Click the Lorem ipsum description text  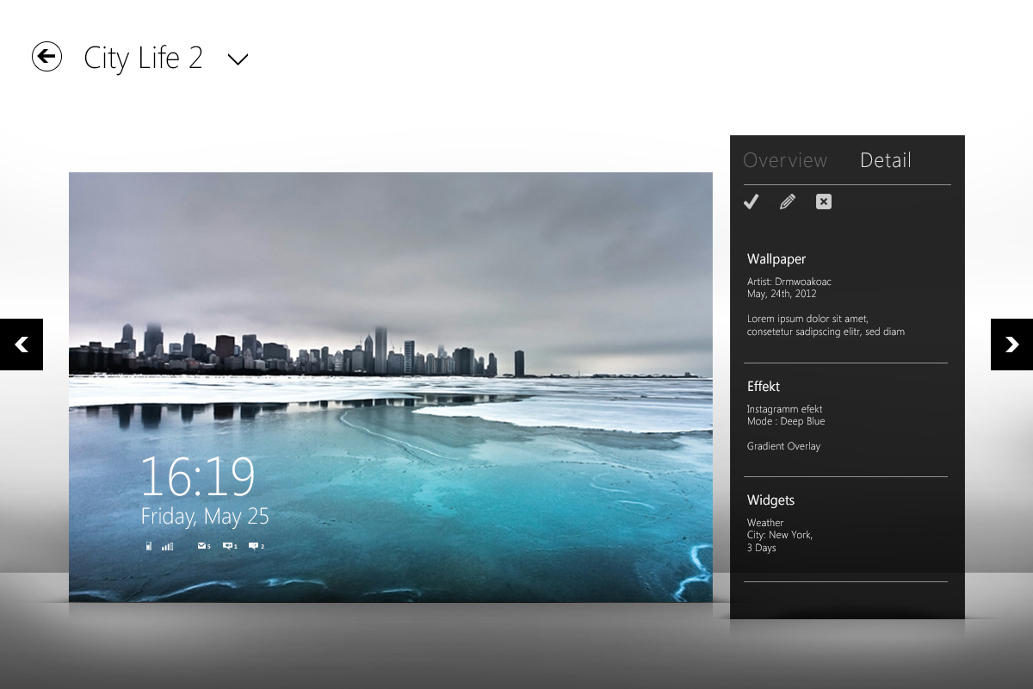click(x=826, y=326)
